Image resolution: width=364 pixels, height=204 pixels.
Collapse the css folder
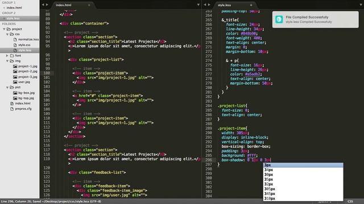(x=7, y=34)
